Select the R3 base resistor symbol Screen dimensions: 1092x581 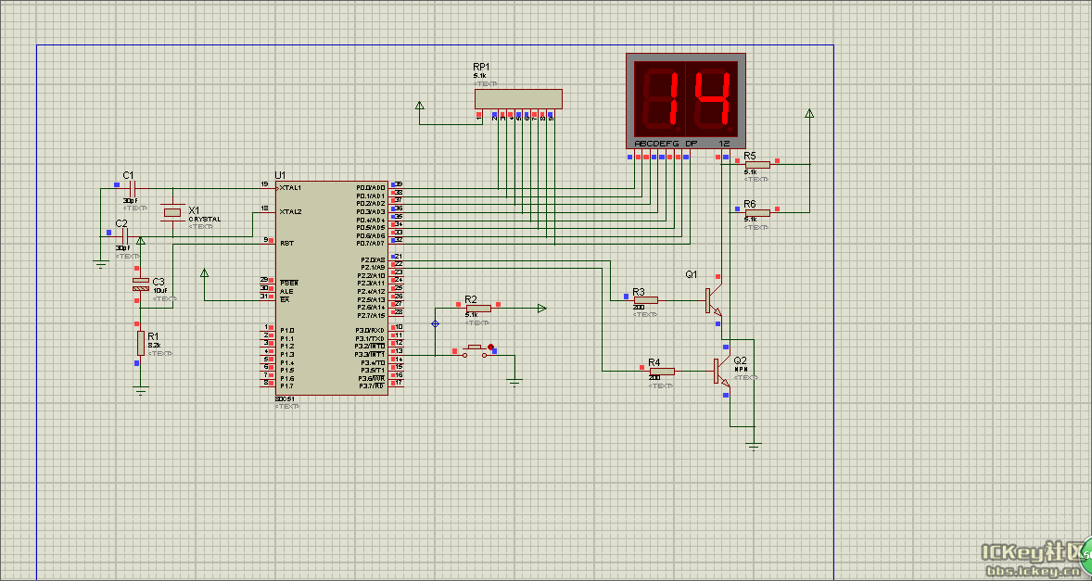coord(645,300)
